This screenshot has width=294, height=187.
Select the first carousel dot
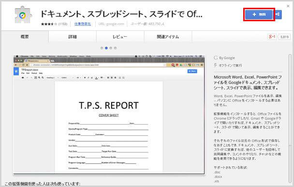click(102, 48)
